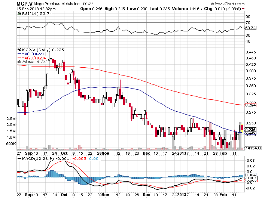Click the 0.294 MA(200) price tag
262x198 pixels.
click(x=250, y=105)
